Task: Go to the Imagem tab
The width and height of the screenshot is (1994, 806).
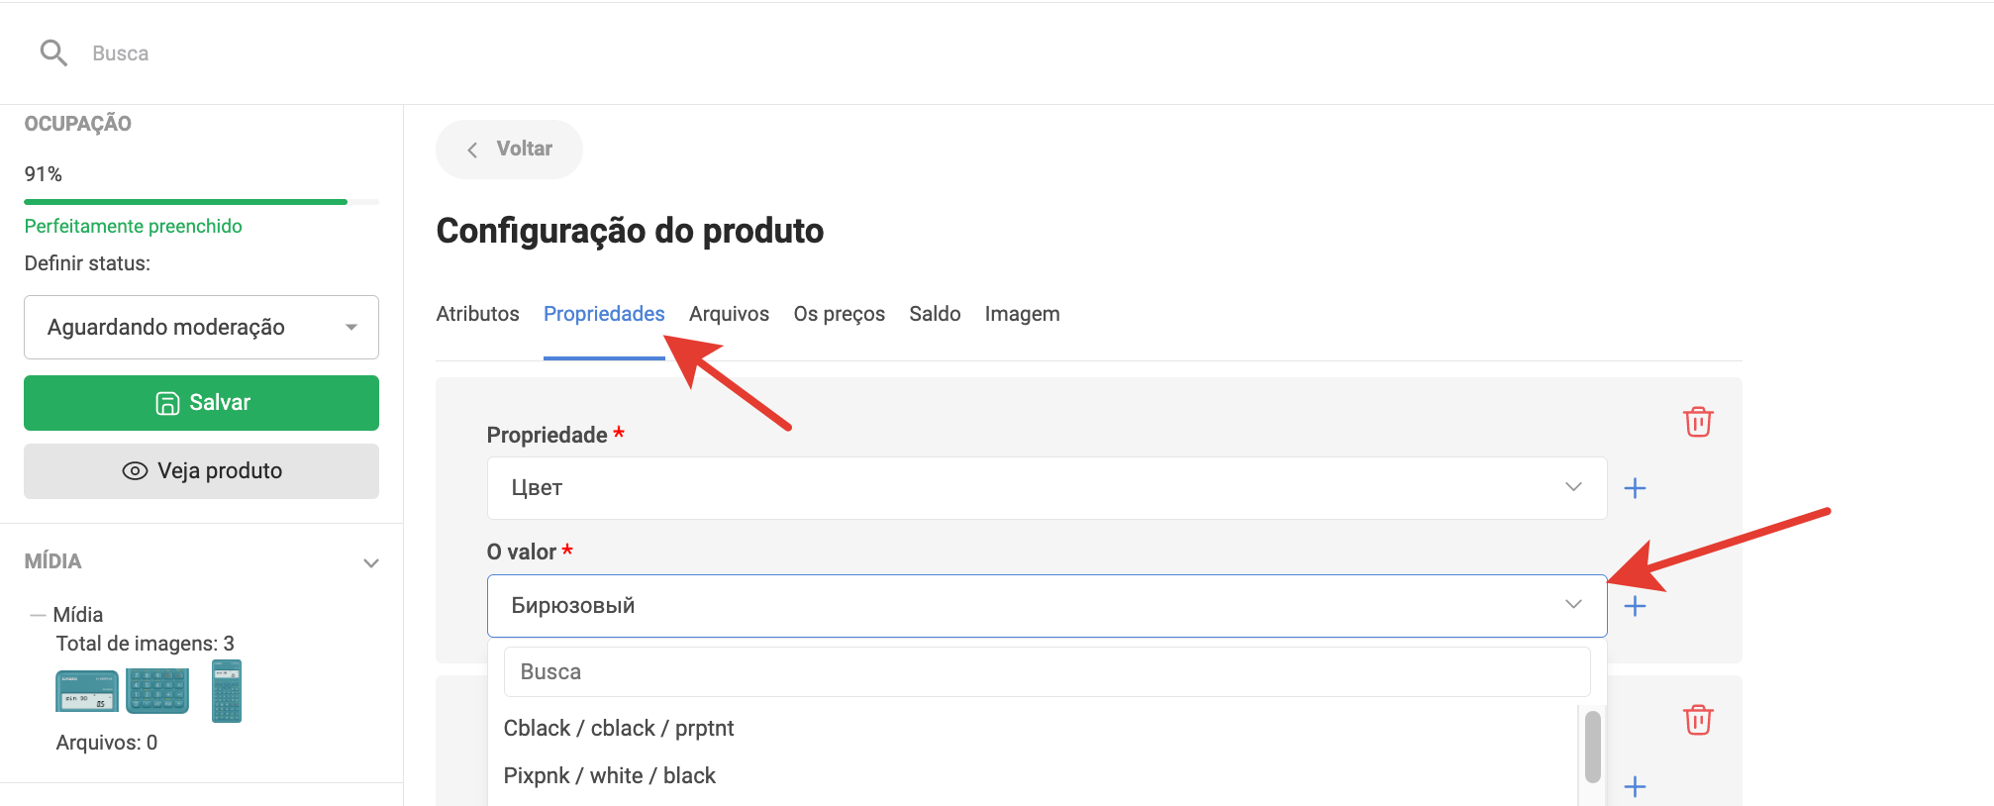Action: point(1022,314)
